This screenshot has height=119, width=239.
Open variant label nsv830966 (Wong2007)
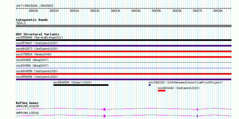click(x=32, y=66)
